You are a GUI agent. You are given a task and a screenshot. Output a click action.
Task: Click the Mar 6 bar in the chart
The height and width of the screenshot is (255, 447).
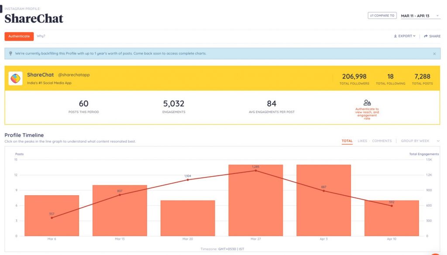coord(52,215)
